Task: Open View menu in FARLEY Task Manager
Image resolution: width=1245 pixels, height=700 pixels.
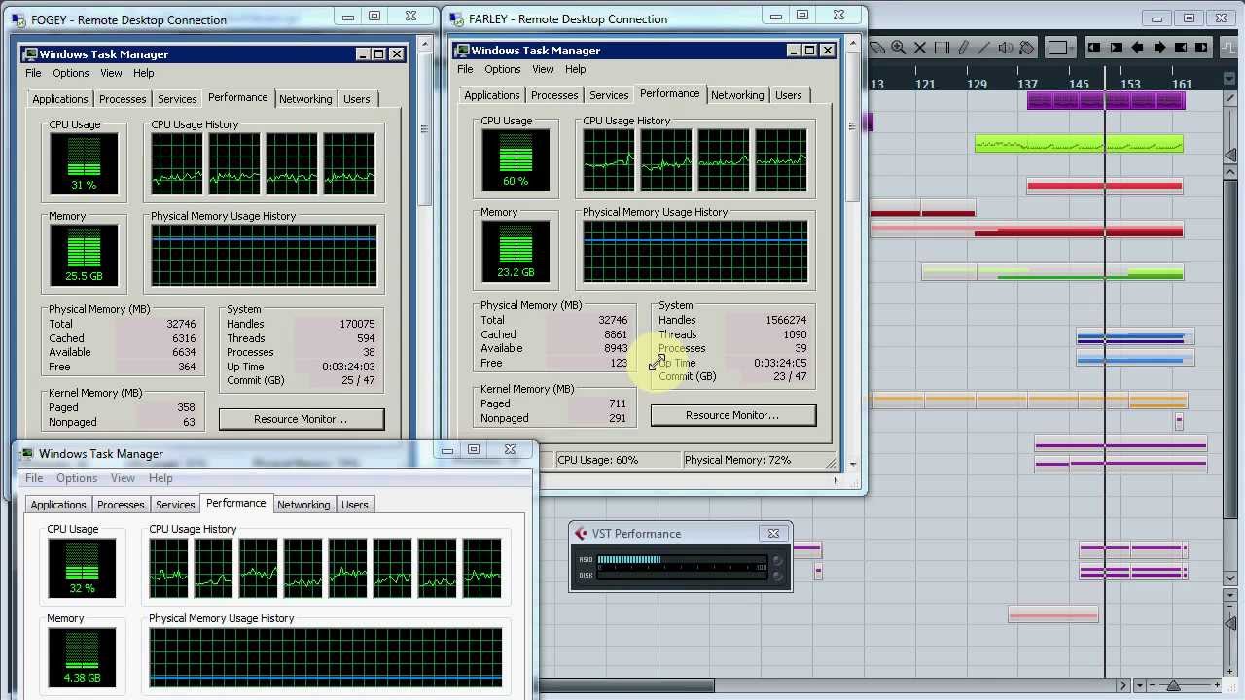Action: click(x=543, y=69)
